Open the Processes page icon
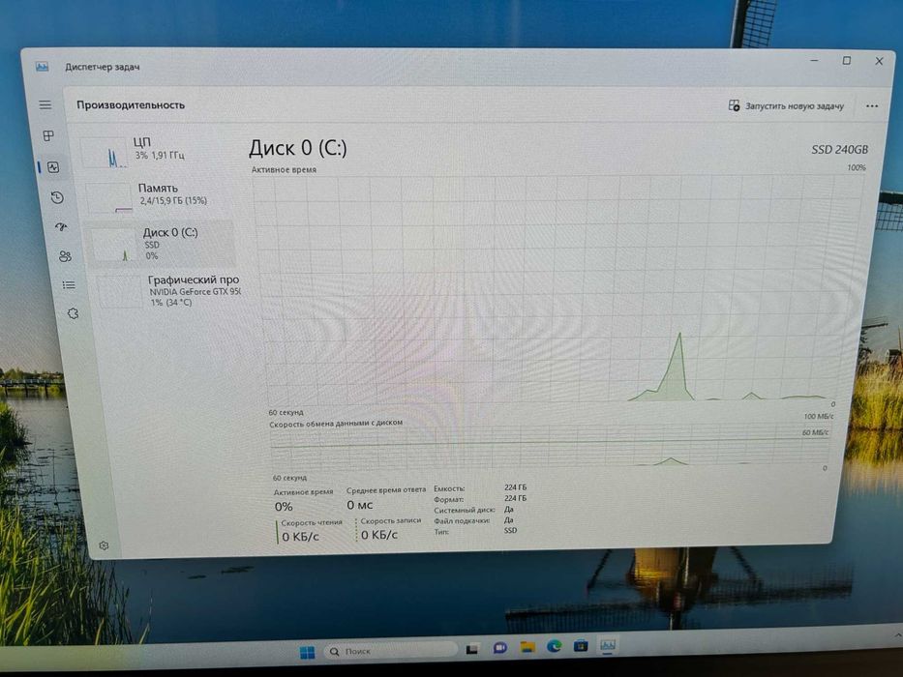Viewport: 903px width, 677px height. coord(48,135)
